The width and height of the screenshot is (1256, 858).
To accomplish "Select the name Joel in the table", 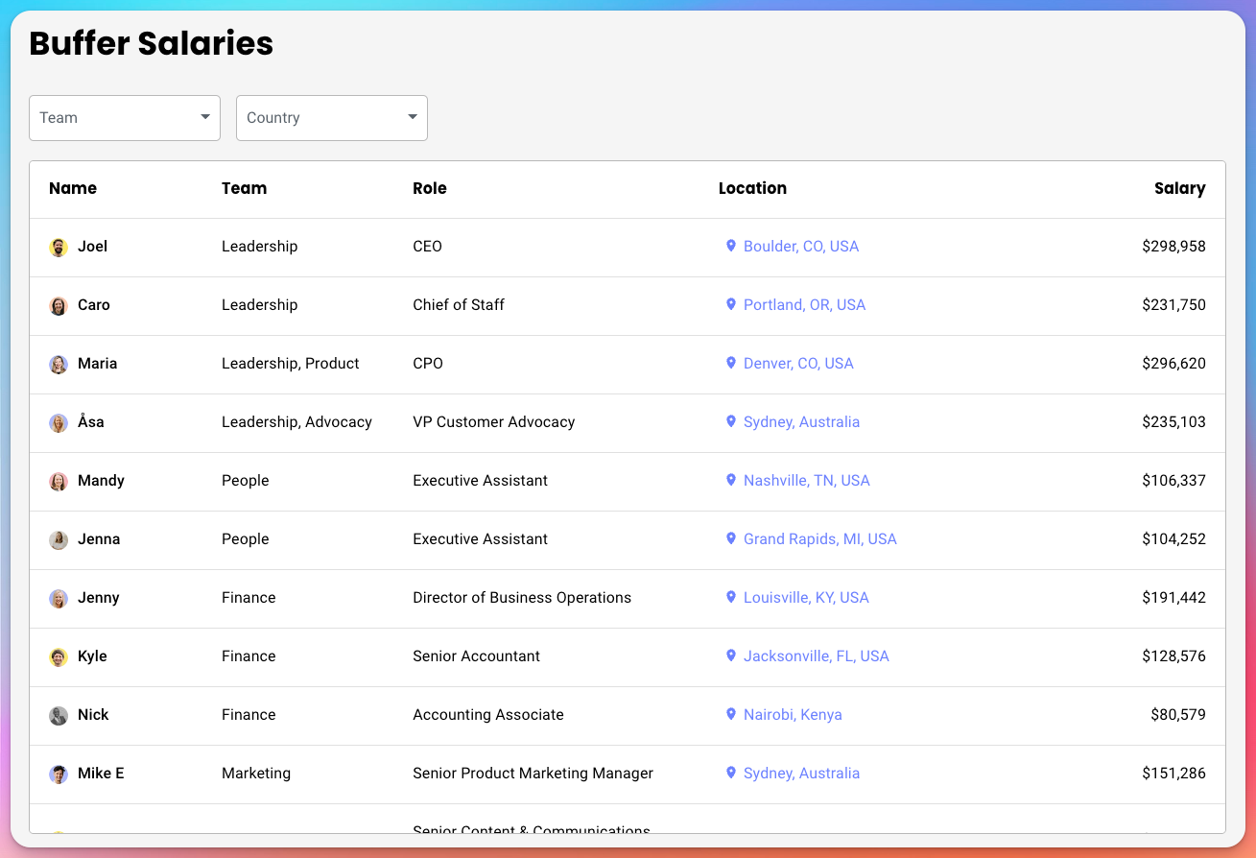I will click(x=92, y=247).
